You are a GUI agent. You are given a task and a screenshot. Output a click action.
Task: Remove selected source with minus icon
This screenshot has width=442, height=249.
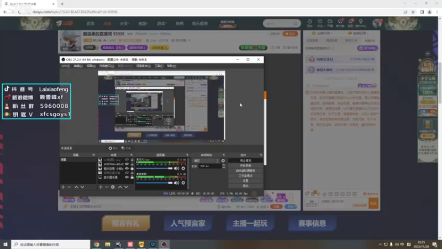107,187
